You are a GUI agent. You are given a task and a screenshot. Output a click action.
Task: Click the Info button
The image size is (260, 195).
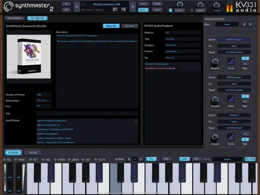[66, 10]
